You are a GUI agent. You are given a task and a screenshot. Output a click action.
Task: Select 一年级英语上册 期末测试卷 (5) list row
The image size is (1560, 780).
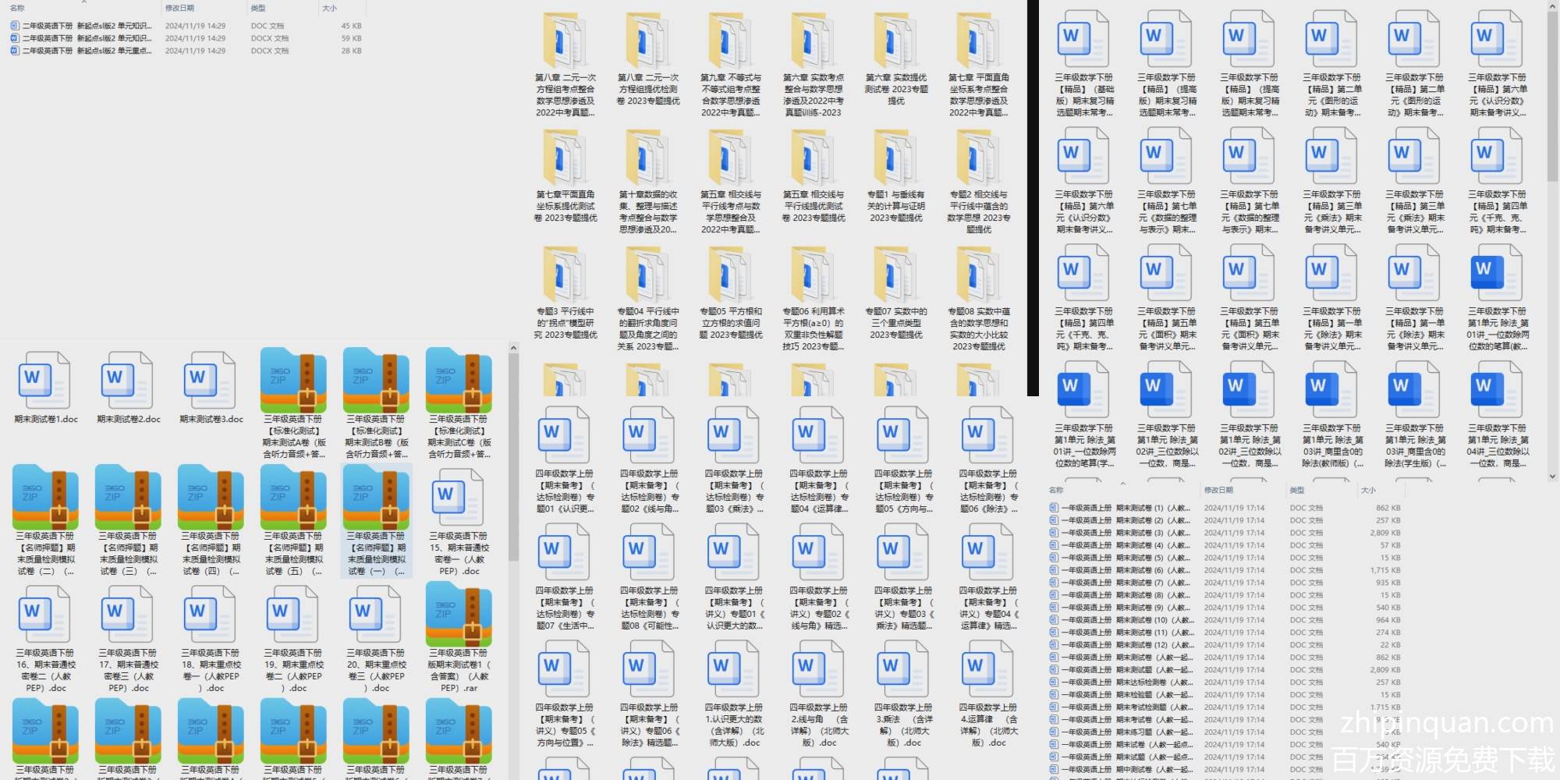point(1123,558)
